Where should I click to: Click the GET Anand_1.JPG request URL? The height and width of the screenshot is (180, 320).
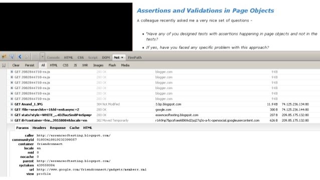point(29,104)
